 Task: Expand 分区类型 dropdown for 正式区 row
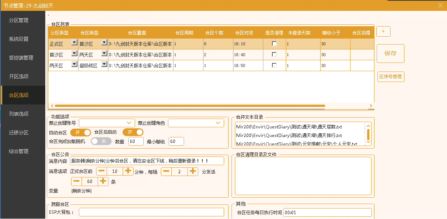coord(74,43)
